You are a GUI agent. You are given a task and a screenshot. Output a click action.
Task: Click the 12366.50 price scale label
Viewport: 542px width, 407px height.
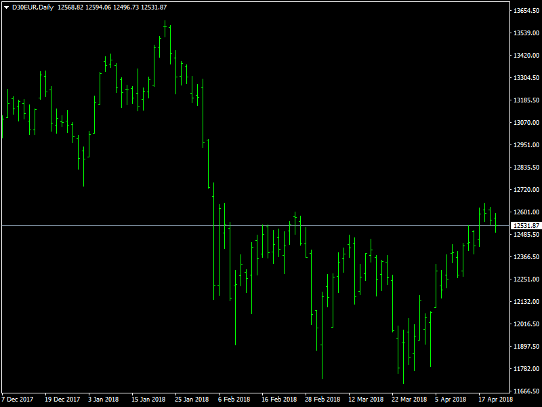[x=526, y=257]
